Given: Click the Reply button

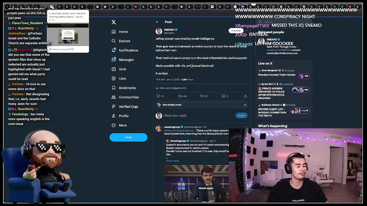Looking at the screenshot, I should 241,116.
